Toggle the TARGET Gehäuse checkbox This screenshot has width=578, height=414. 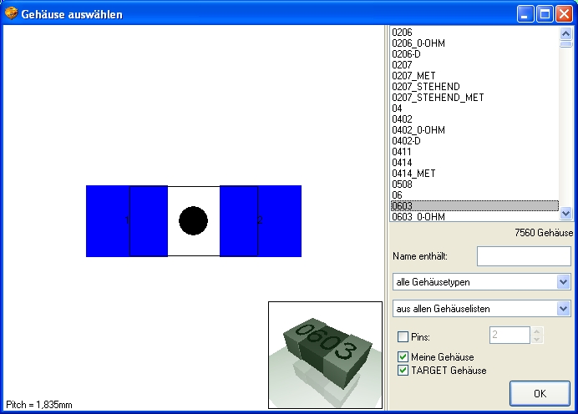click(403, 370)
